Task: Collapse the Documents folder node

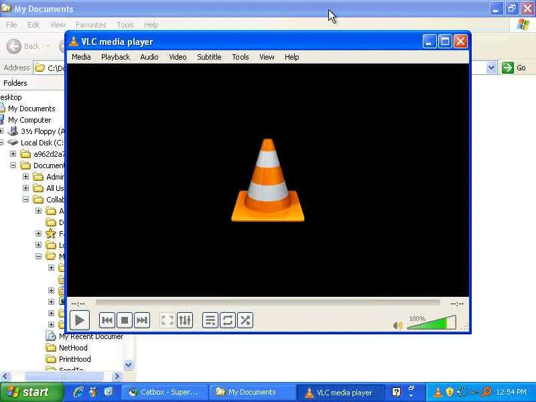Action: pos(13,165)
